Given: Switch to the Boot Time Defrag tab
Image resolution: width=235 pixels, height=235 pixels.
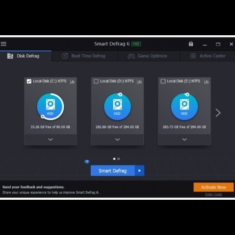Looking at the screenshot, I should tap(85, 56).
